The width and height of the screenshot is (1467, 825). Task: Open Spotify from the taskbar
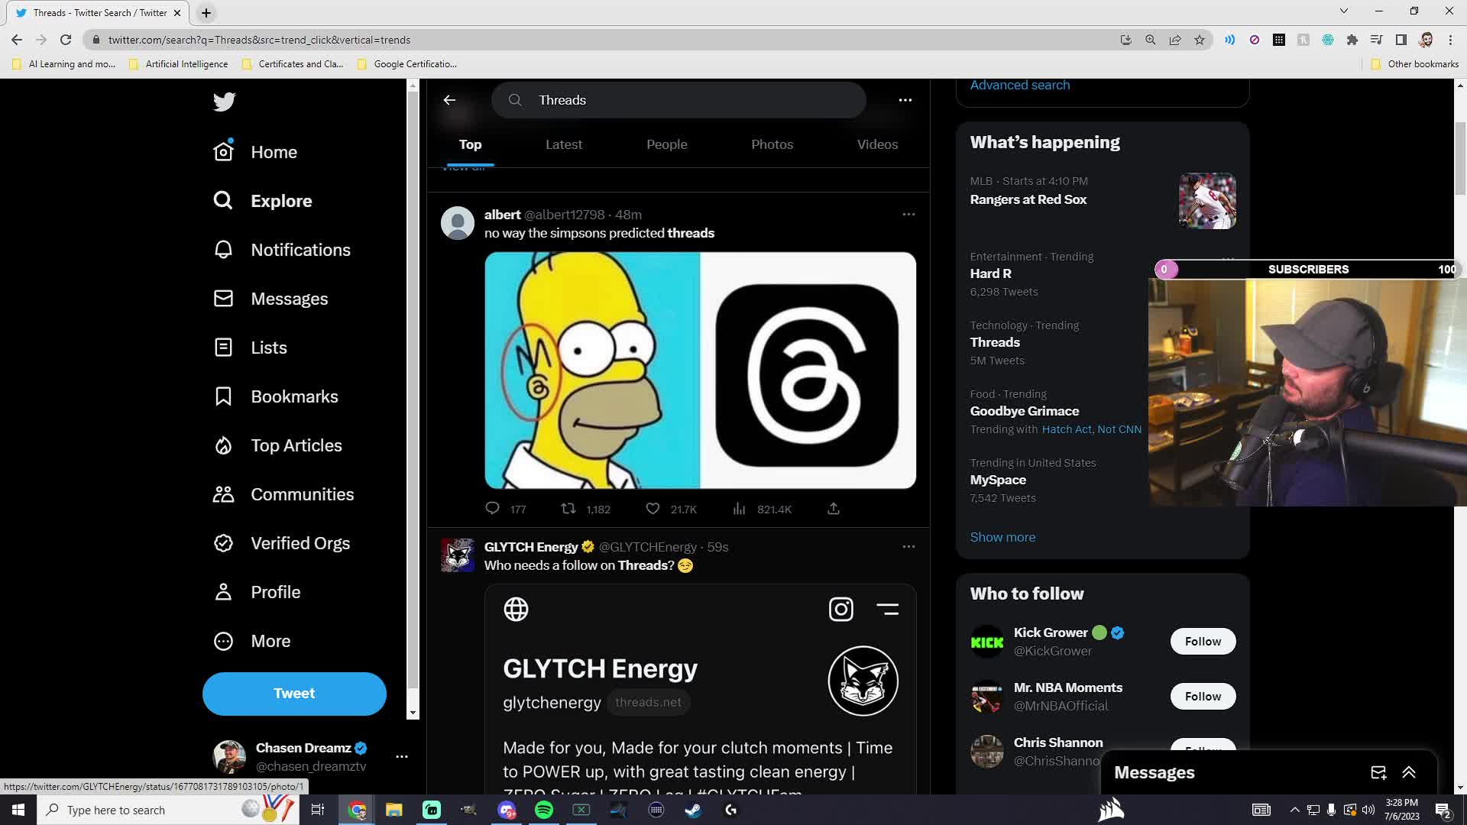(544, 810)
